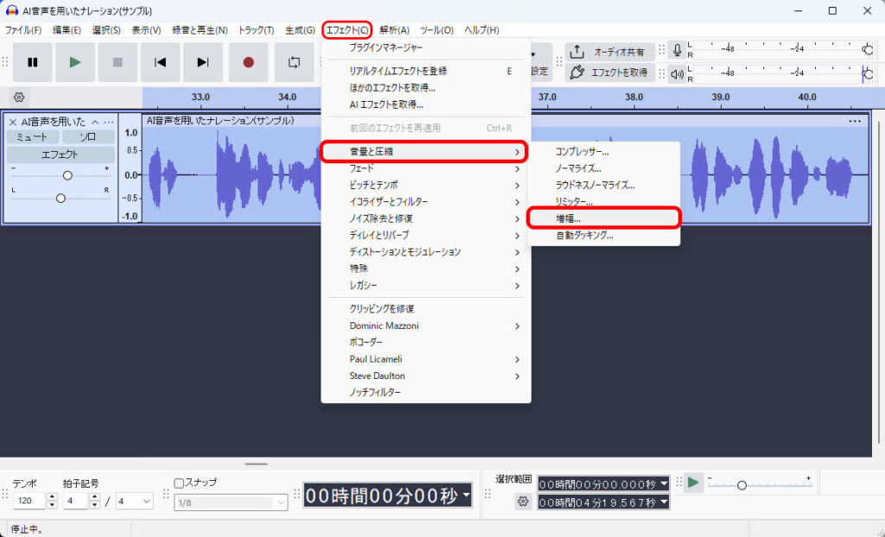Toggle the Loop playback button
This screenshot has width=885, height=537.
[x=294, y=62]
